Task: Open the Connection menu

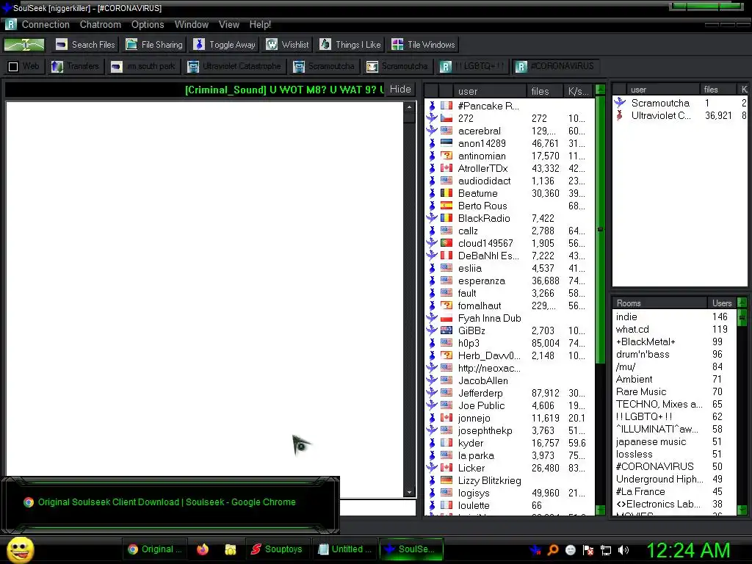Action: [x=46, y=24]
